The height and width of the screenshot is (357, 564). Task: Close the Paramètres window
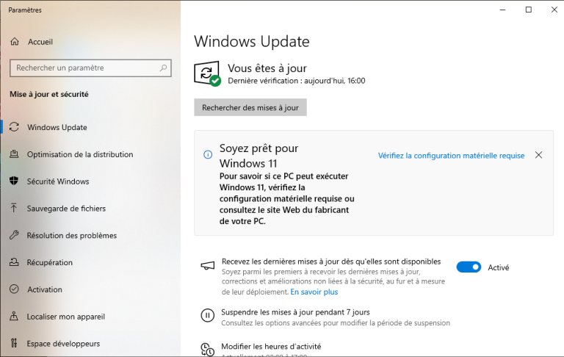(554, 10)
